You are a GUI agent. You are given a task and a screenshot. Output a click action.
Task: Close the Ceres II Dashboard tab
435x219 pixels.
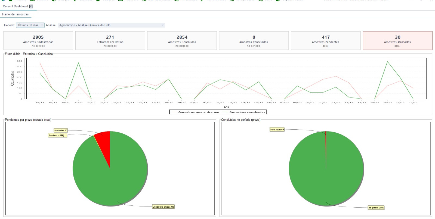tap(31, 6)
